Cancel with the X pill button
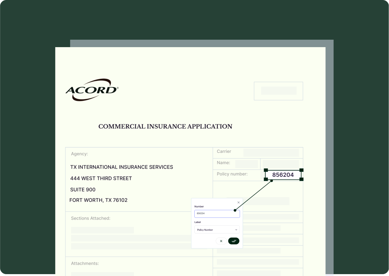 [x=221, y=241]
